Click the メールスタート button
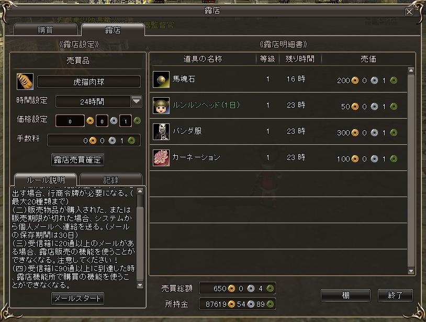This screenshot has height=322, width=426. 77,298
